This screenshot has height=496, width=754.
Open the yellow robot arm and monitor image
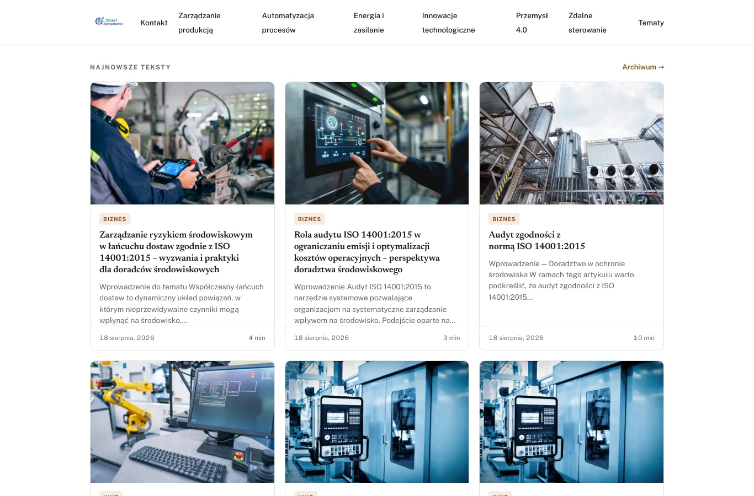(182, 422)
